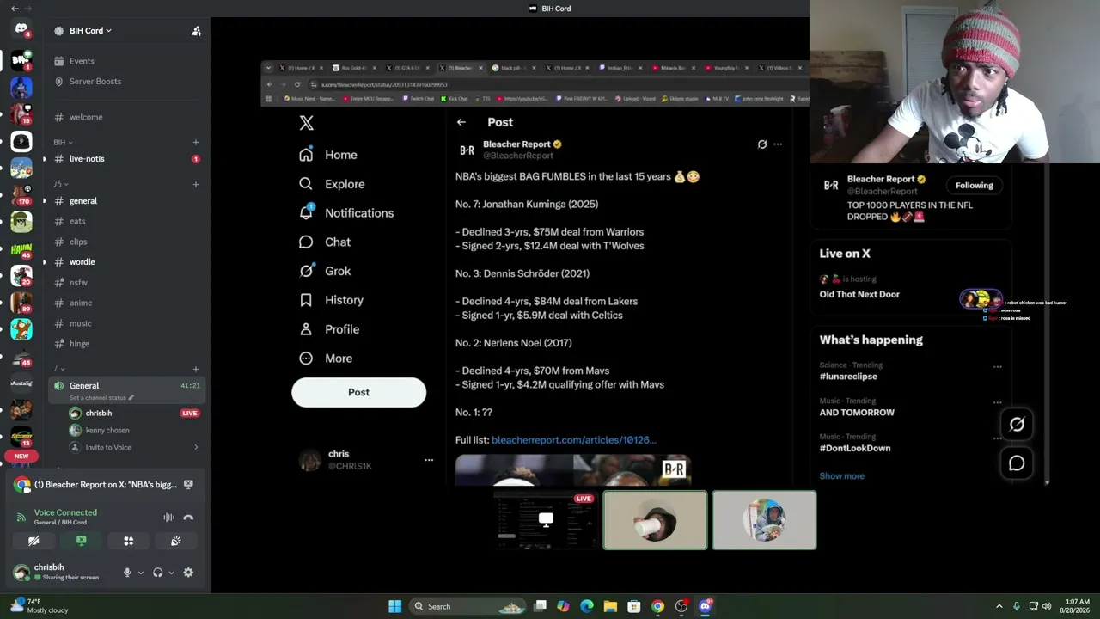Open the soundboard button
Viewport: 1100px width, 619px height.
pos(176,541)
